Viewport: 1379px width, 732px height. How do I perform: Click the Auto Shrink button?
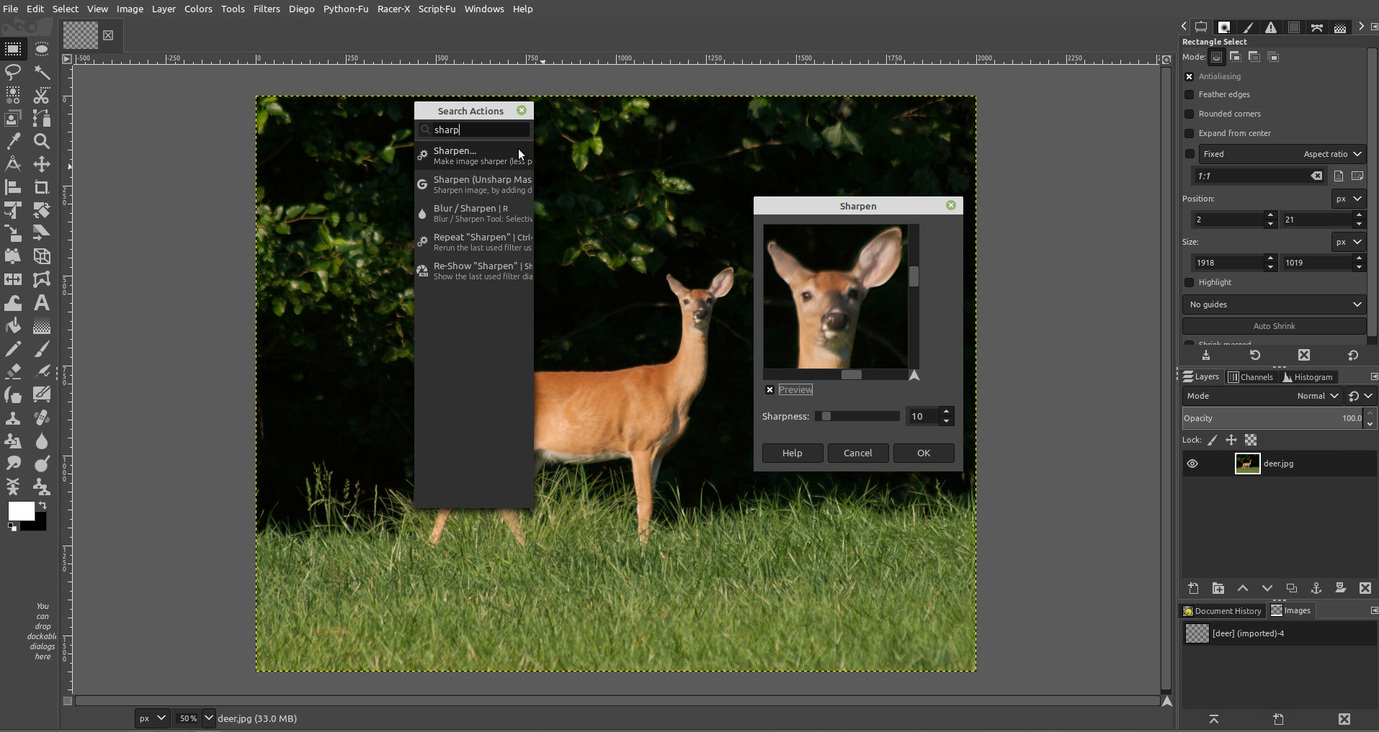1274,326
